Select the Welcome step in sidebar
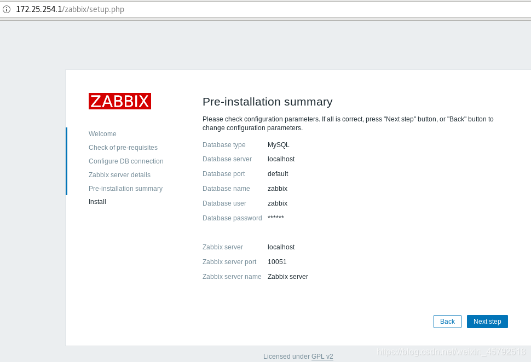This screenshot has width=531, height=362. (102, 133)
